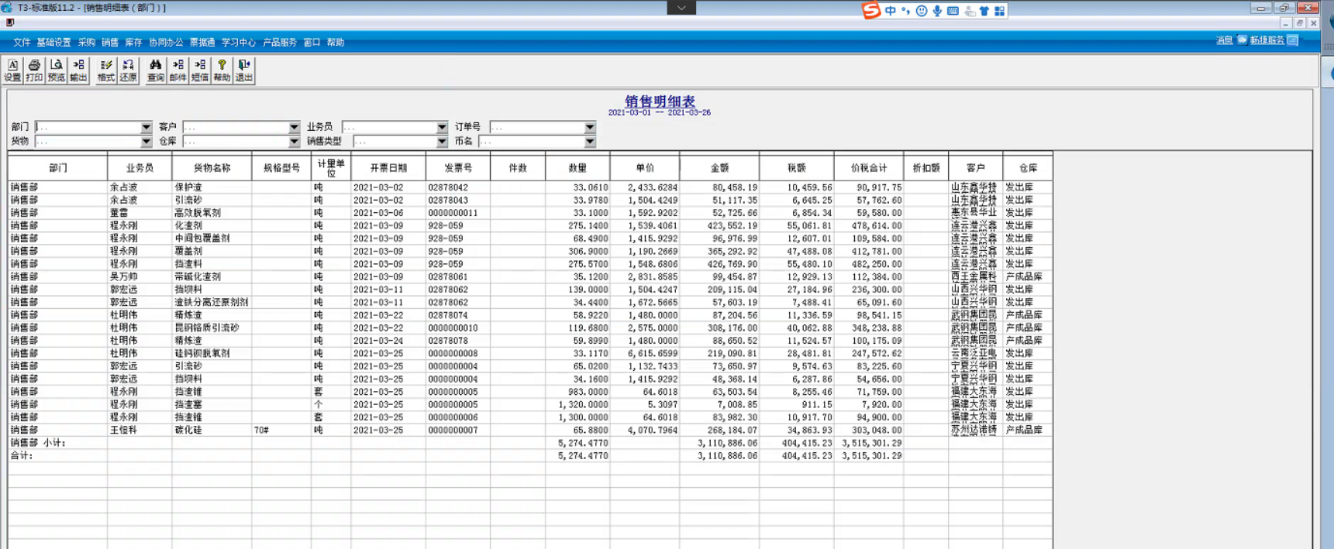Send report by 邮件 mail icon
The image size is (1334, 549).
pos(178,70)
